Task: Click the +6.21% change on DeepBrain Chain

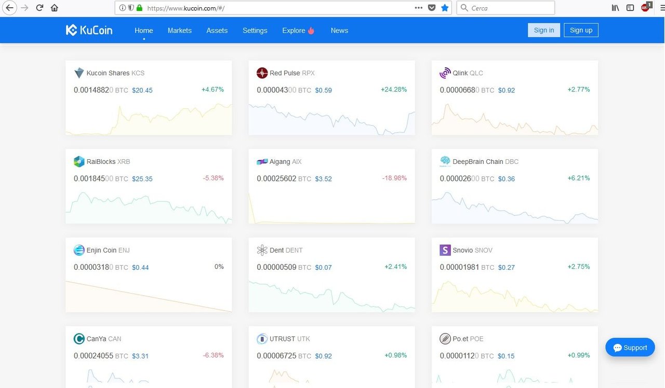Action: pos(579,178)
